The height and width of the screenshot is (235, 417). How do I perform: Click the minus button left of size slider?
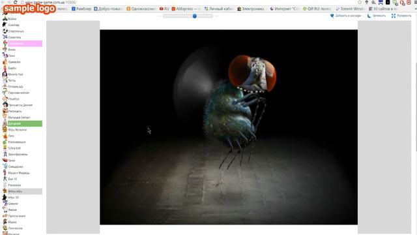click(160, 16)
